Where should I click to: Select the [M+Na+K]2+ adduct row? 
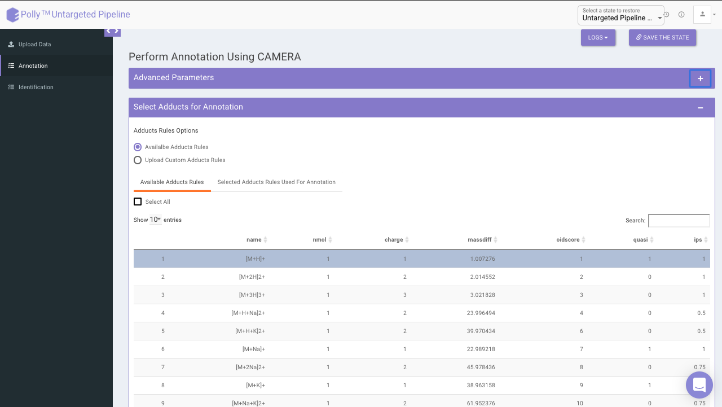click(422, 401)
